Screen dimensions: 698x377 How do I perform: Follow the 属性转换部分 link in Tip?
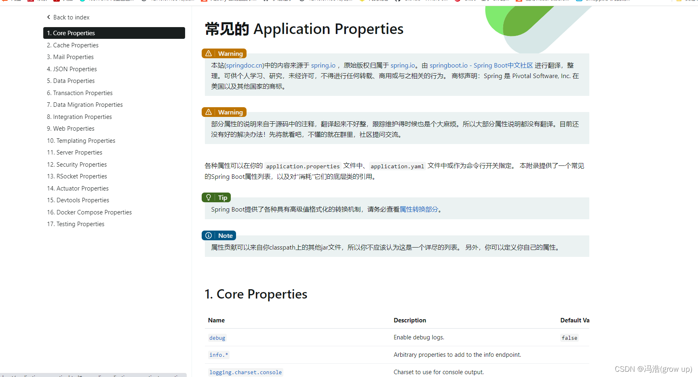(419, 210)
